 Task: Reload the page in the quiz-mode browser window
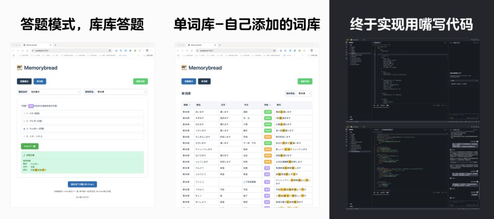pyautogui.click(x=23, y=51)
